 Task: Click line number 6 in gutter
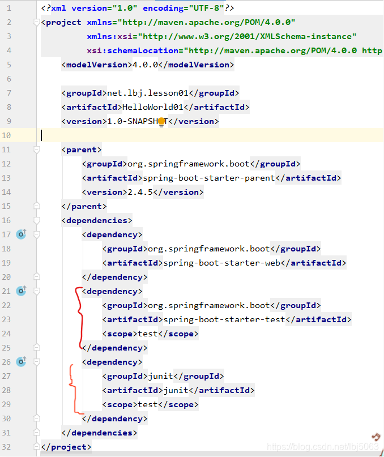[x=9, y=79]
